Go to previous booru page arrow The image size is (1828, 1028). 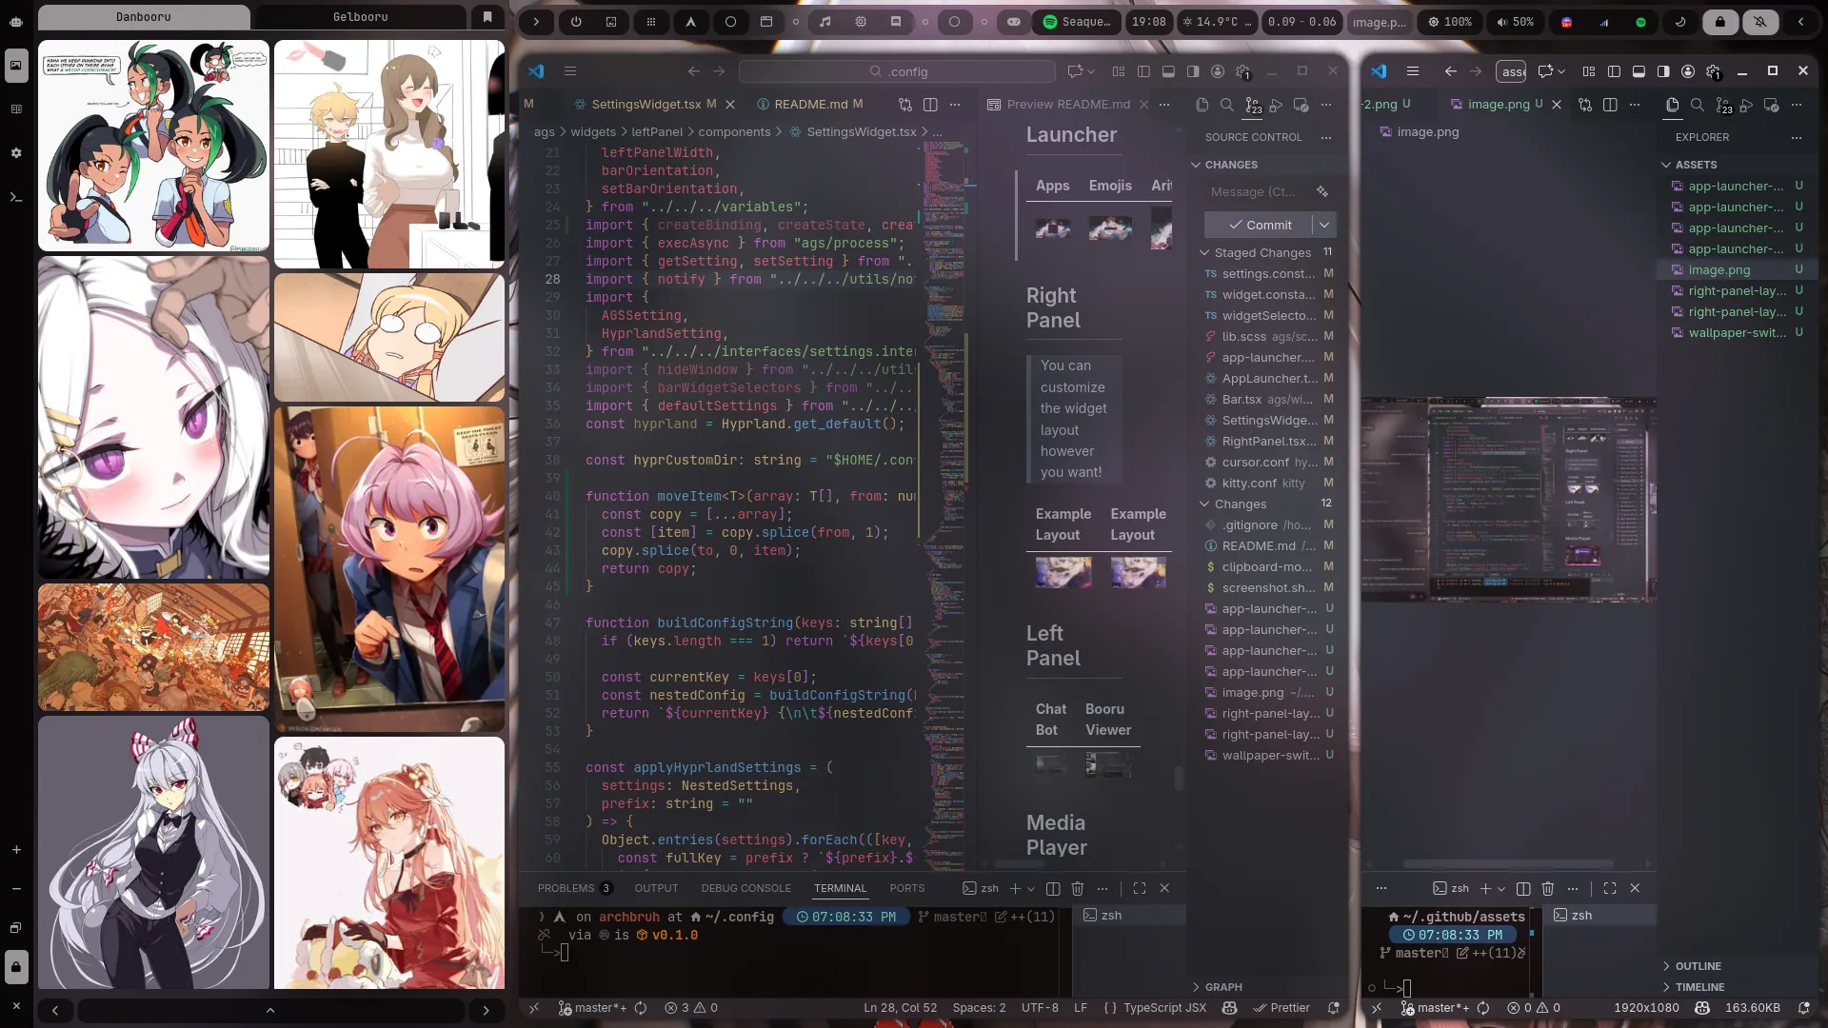point(55,1010)
